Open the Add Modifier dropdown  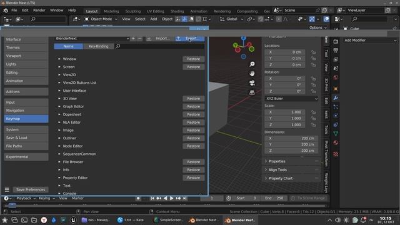pyautogui.click(x=370, y=40)
